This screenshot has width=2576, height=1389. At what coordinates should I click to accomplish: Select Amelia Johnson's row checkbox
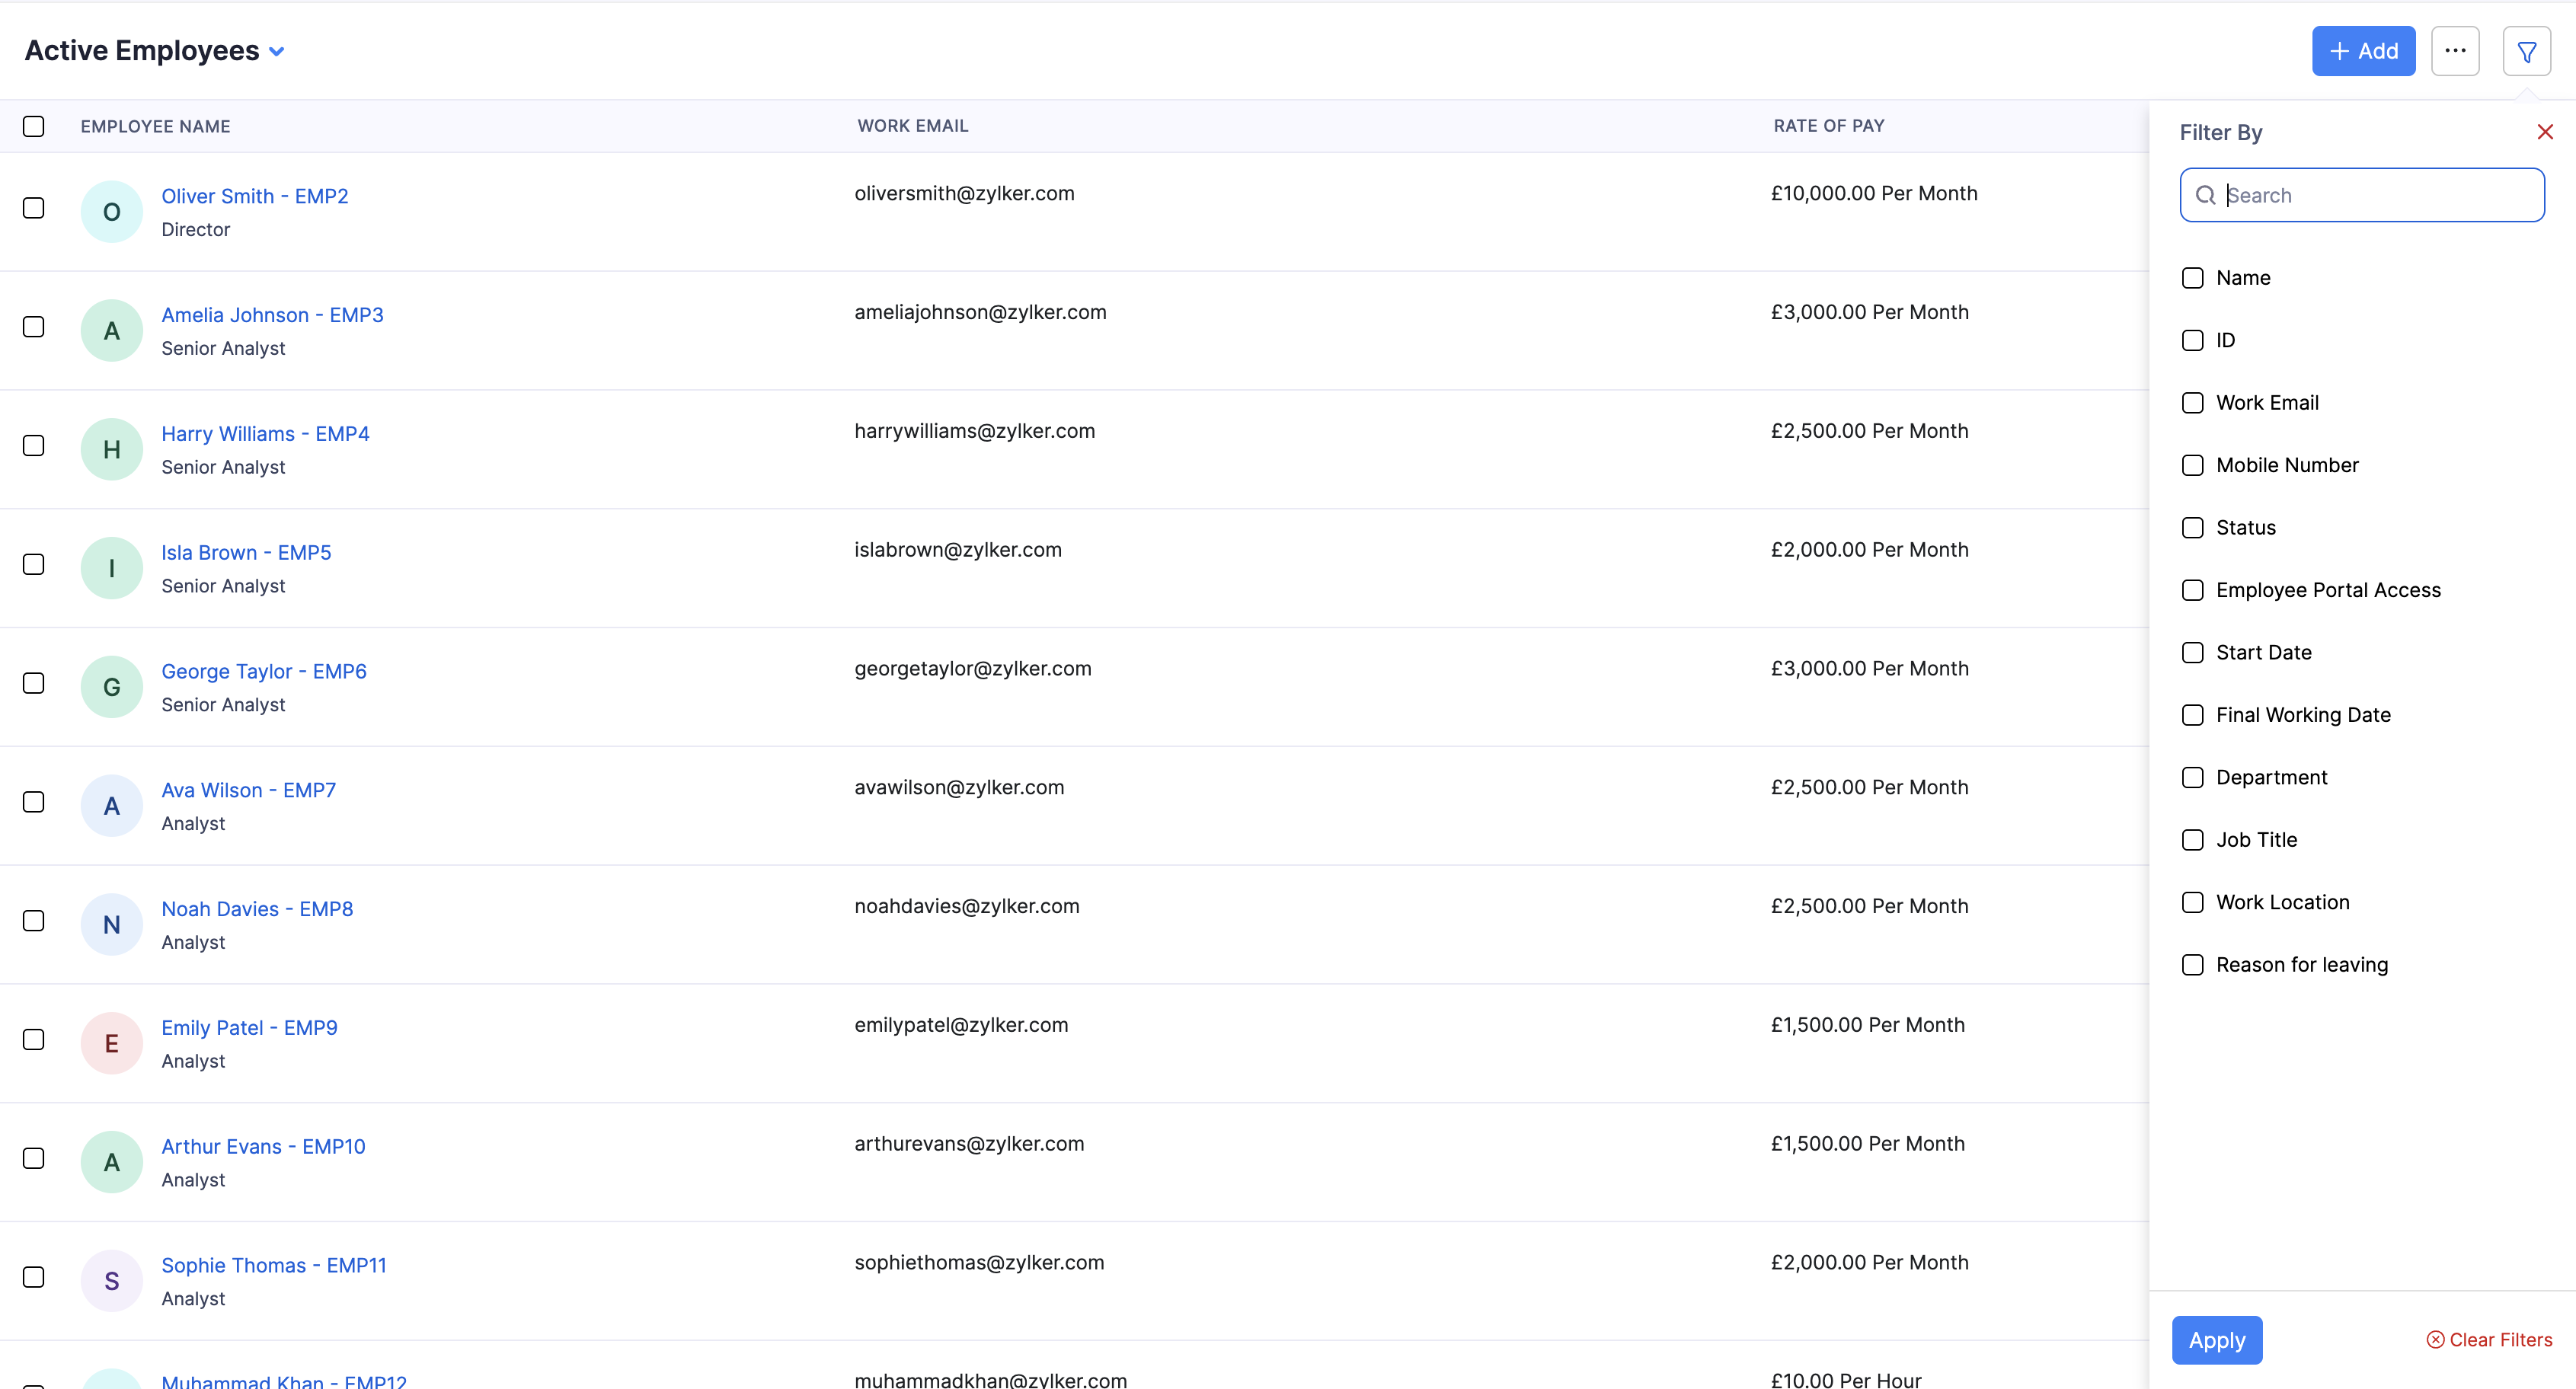(34, 327)
